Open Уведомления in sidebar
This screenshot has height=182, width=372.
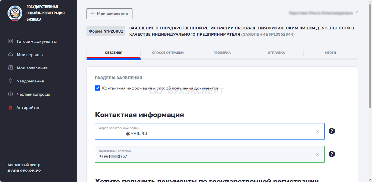(31, 81)
